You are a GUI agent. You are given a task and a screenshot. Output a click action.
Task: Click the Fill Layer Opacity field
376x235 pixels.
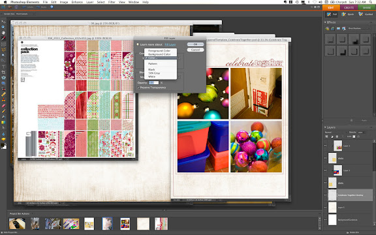(x=153, y=83)
